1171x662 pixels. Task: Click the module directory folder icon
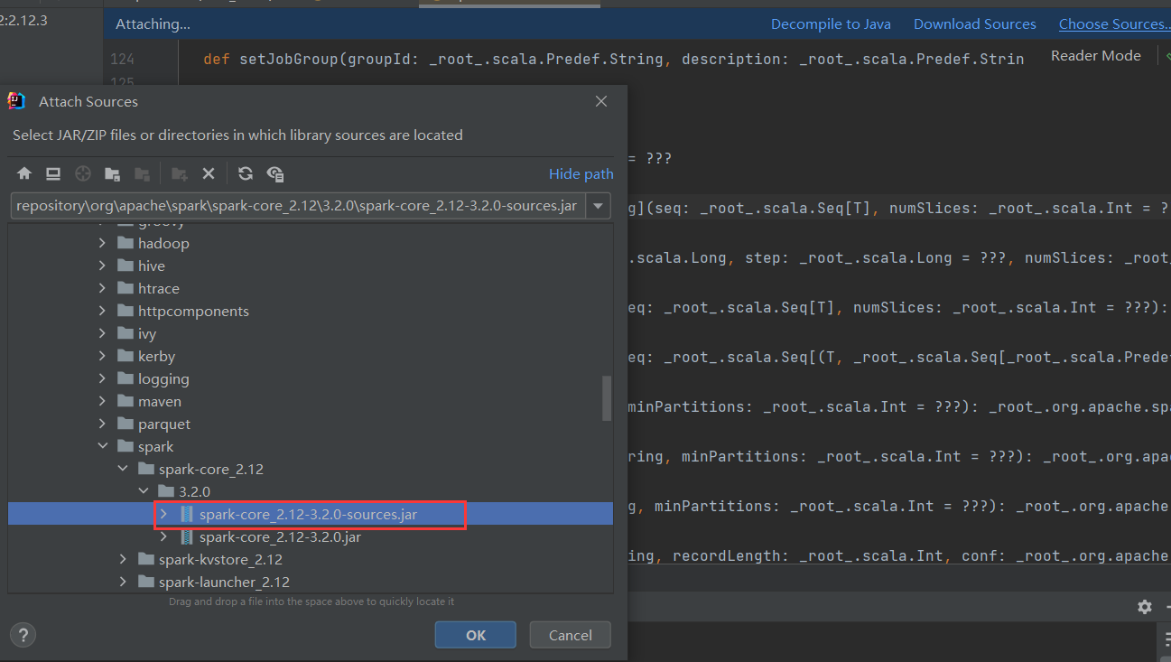[112, 173]
